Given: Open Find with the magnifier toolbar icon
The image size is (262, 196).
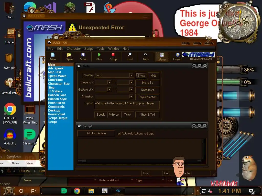Looking at the screenshot, I should 129,57.
